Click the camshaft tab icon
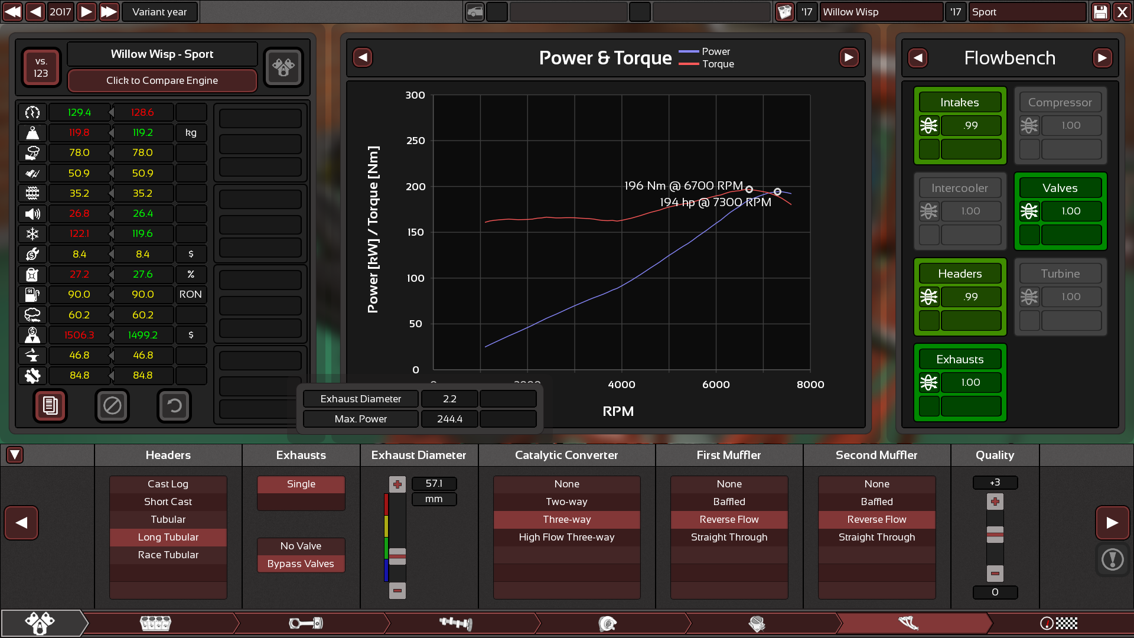1134x638 pixels. click(x=456, y=623)
